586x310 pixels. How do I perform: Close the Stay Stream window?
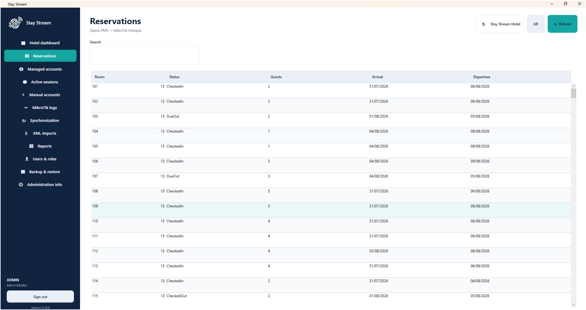tap(579, 4)
